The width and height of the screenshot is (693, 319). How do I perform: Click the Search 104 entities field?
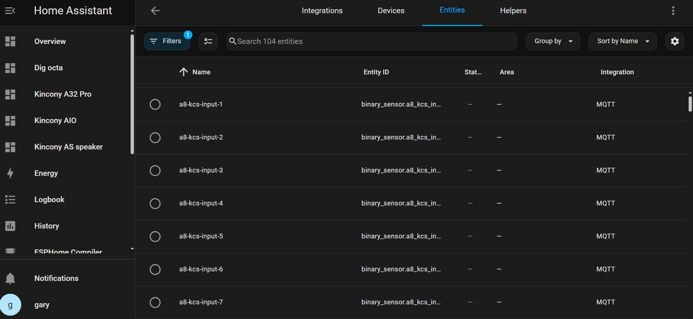point(371,41)
